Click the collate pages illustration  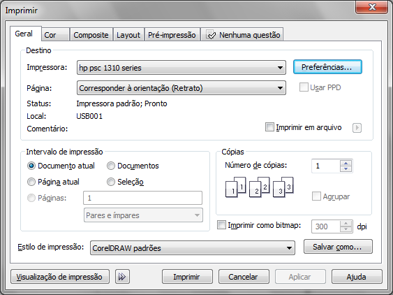click(260, 187)
